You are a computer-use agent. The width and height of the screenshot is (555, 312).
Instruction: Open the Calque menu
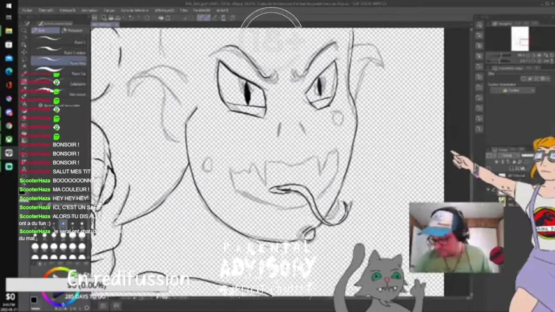pyautogui.click(x=109, y=10)
